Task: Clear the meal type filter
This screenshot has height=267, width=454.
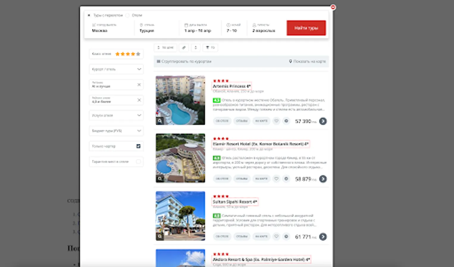Action: coord(139,85)
